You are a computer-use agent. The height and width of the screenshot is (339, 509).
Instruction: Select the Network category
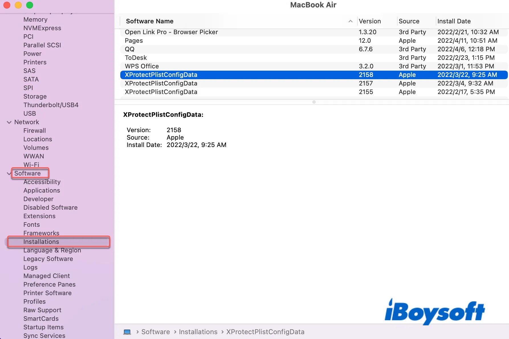[x=27, y=122]
